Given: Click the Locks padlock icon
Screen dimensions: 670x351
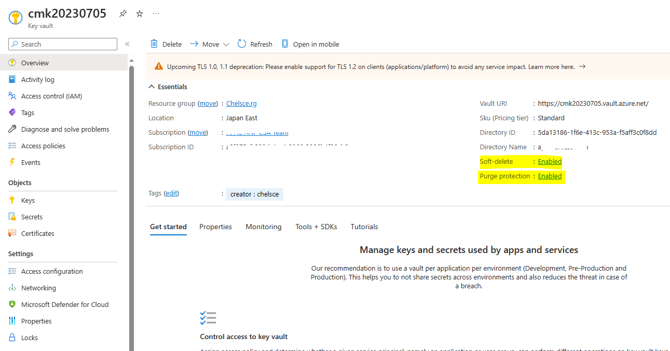Looking at the screenshot, I should pyautogui.click(x=12, y=338).
